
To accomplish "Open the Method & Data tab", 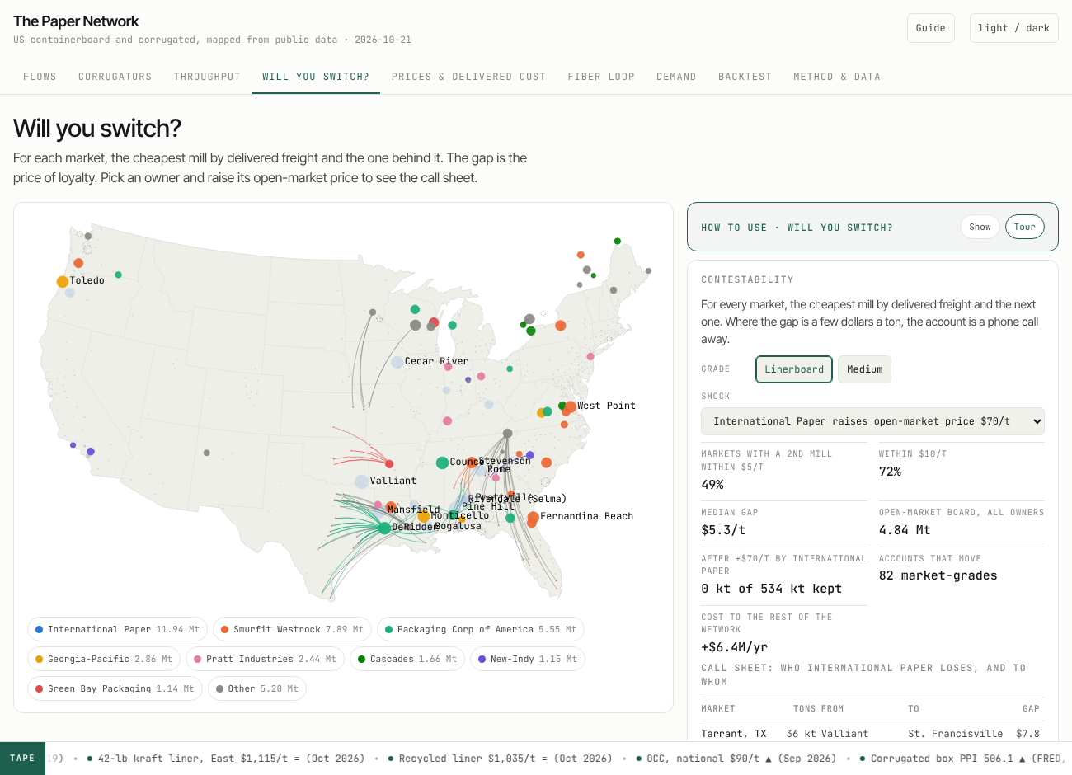I will click(x=837, y=77).
